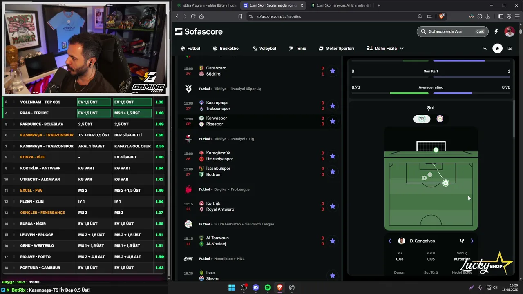Reload the Sofascore page

coord(193,16)
